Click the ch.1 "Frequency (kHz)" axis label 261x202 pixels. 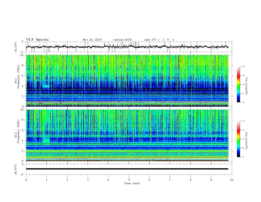click(18, 77)
